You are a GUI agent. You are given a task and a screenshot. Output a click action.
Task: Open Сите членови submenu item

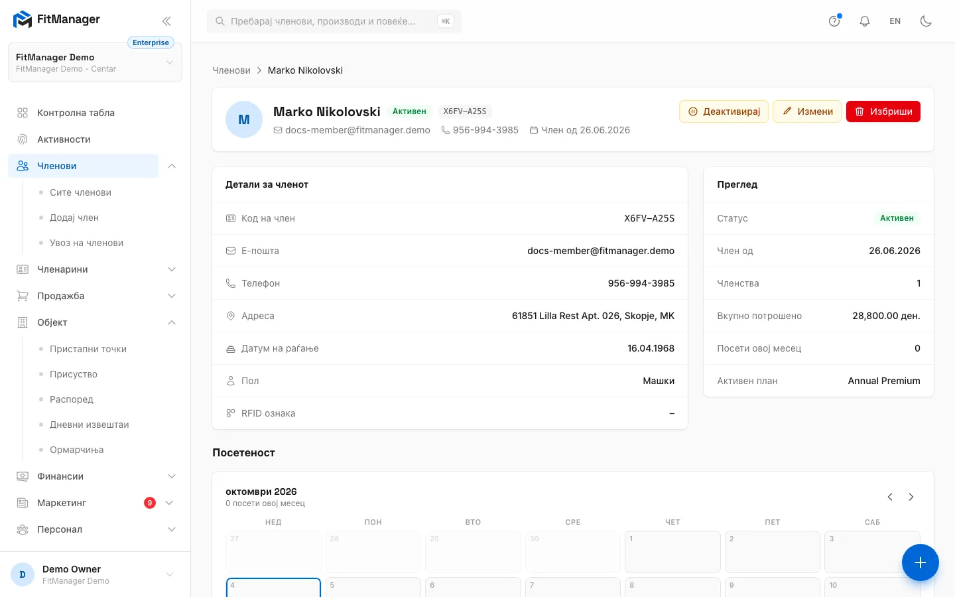point(80,192)
